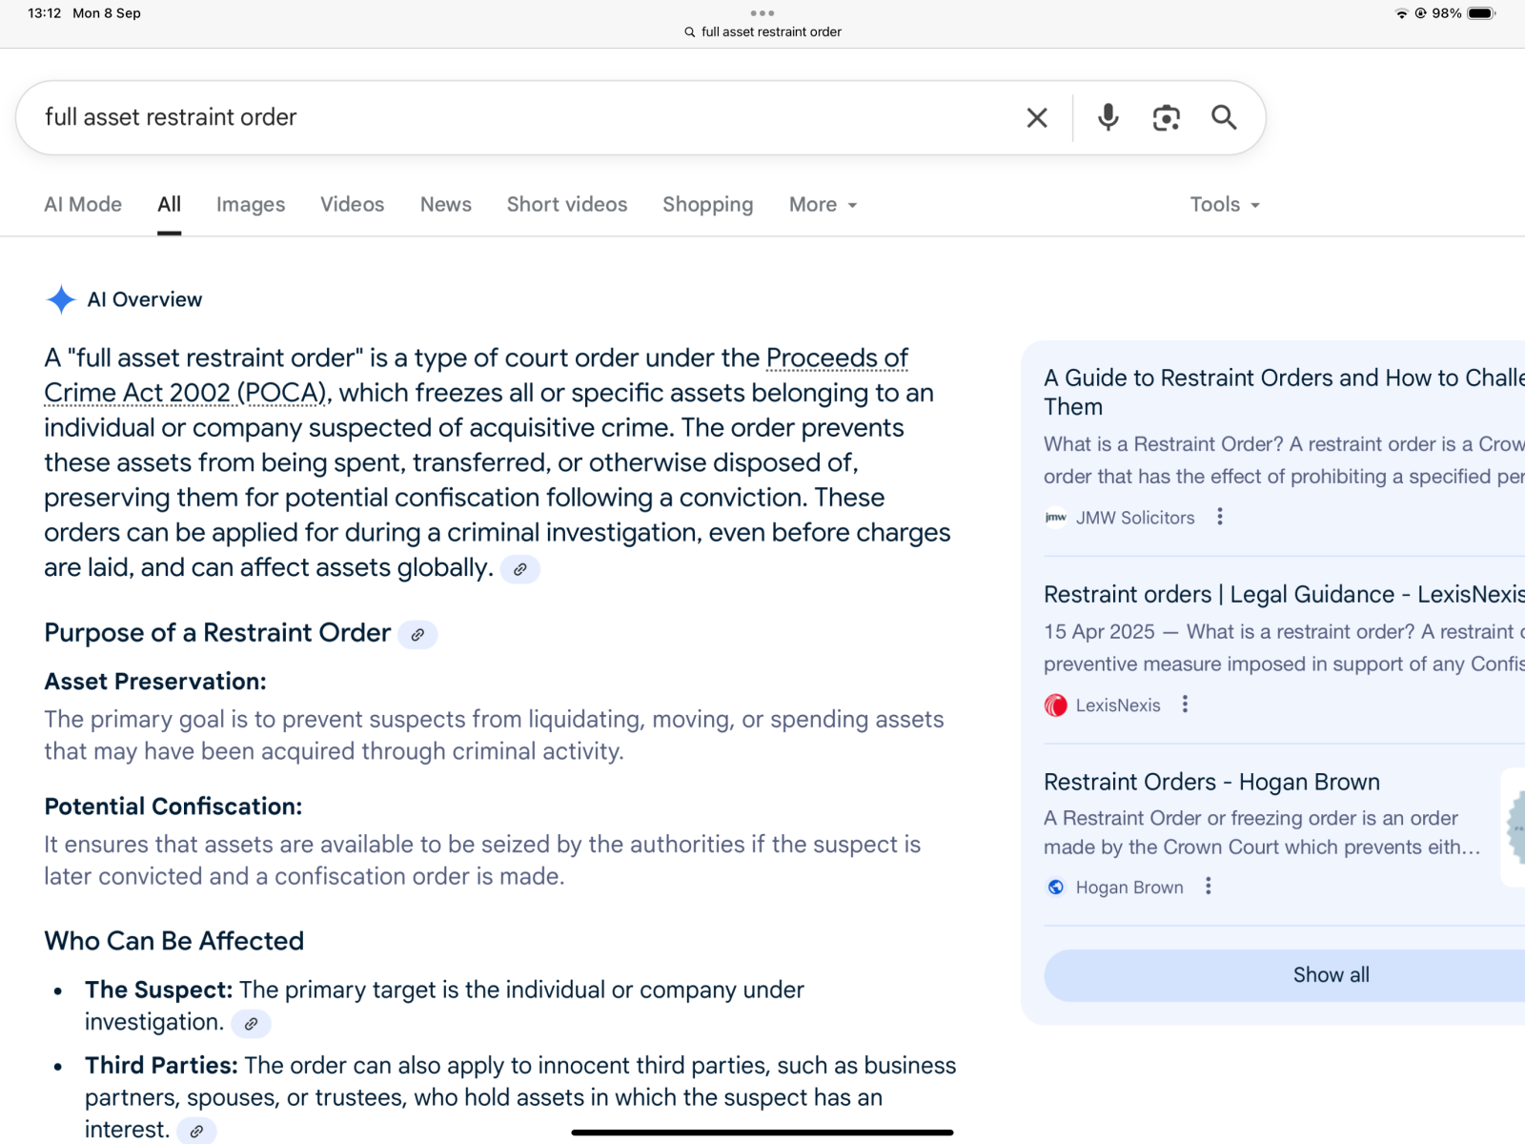Switch to the Videos tab
Viewport: 1525px width, 1144px height.
point(353,205)
